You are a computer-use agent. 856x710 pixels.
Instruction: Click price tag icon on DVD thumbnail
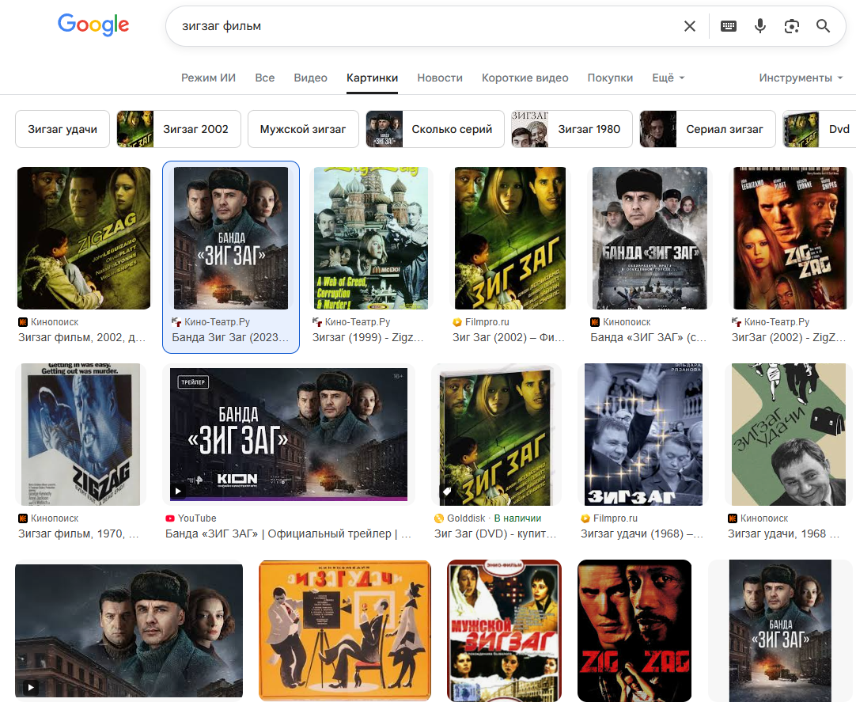447,491
